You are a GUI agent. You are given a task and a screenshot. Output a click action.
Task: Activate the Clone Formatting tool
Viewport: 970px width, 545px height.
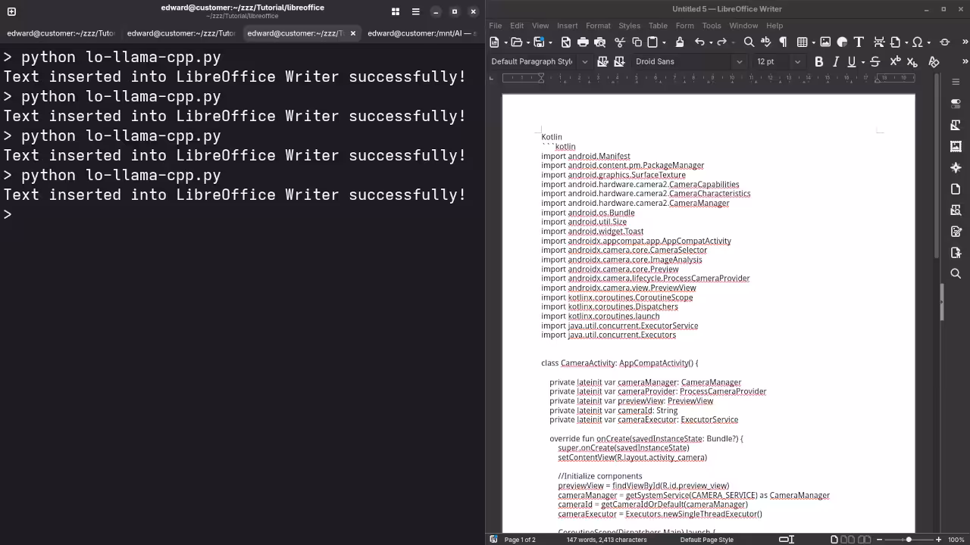pyautogui.click(x=679, y=42)
